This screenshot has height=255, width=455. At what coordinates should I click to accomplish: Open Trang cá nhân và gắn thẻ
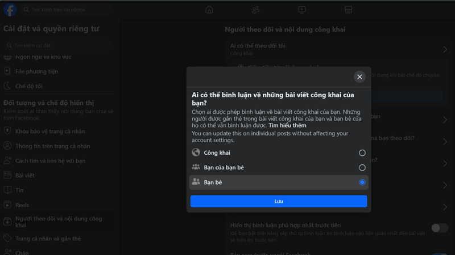click(58, 239)
